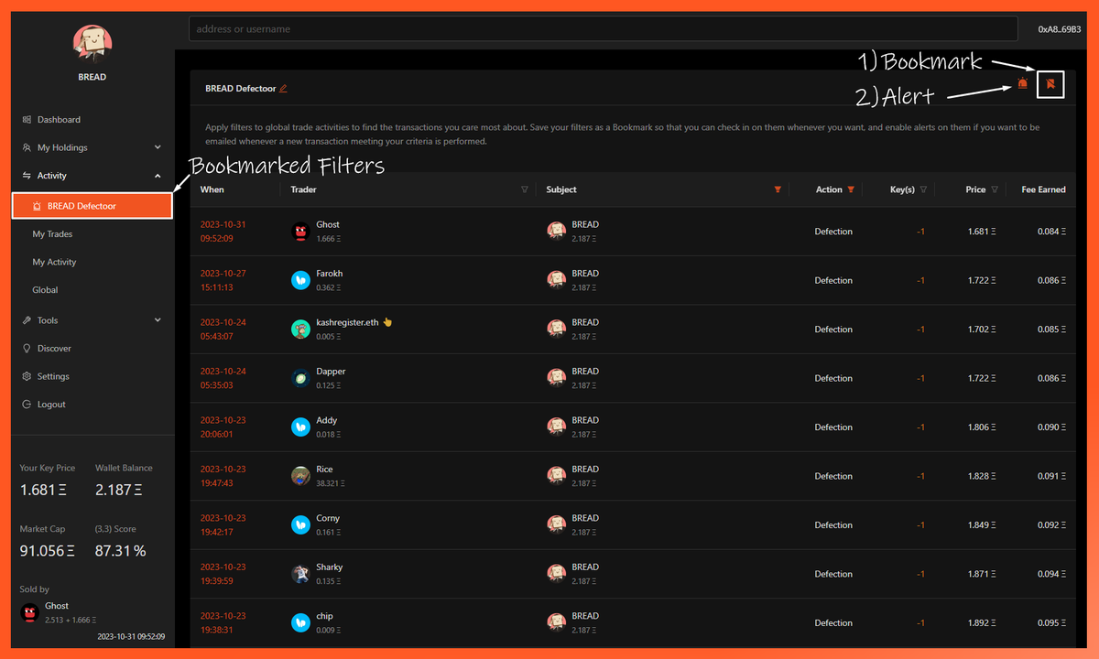Screen dimensions: 1099x659
Task: Open the Price column filter
Action: pyautogui.click(x=995, y=189)
